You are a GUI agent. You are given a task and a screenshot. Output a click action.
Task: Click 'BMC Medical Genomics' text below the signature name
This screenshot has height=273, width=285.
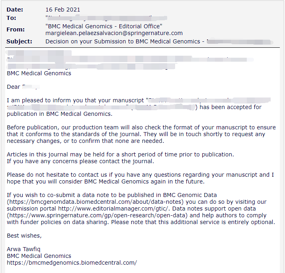[x=39, y=256]
